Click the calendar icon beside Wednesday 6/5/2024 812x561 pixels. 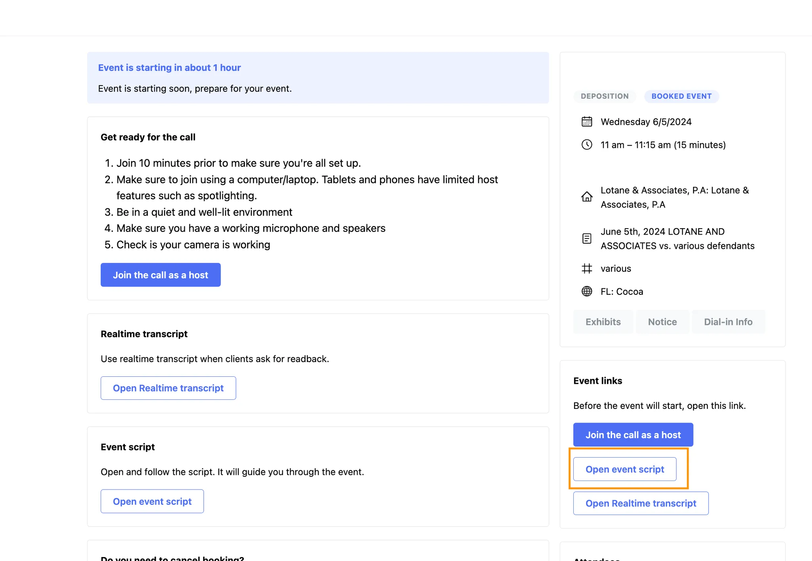coord(587,122)
